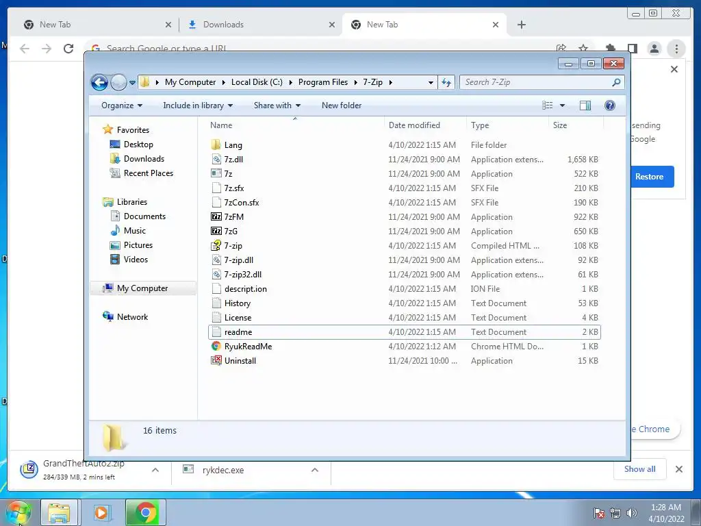This screenshot has width=701, height=526.
Task: Select the 7z.sfx file icon
Action: 216,188
